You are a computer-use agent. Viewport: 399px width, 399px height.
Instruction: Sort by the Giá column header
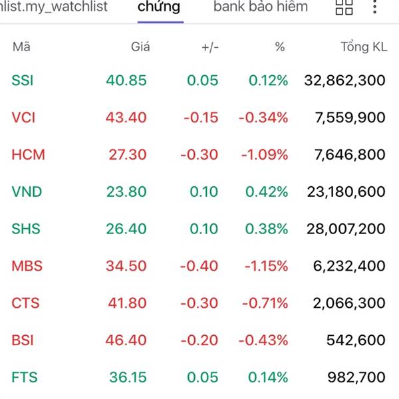point(140,47)
